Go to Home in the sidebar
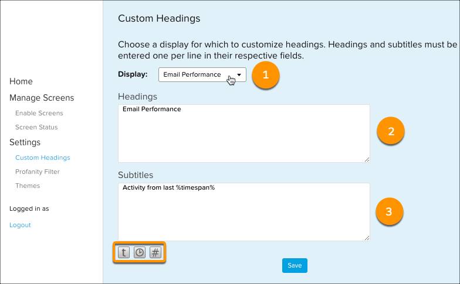This screenshot has width=460, height=284. [21, 81]
